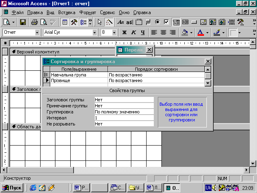Expand more toolbar buttons chevron beside Sorting icon
Image resolution: width=257 pixels, height=193 pixels.
[x=90, y=22]
